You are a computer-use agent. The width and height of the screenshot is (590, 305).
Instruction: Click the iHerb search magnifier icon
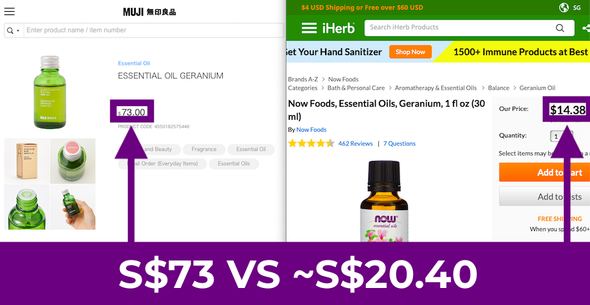[560, 27]
